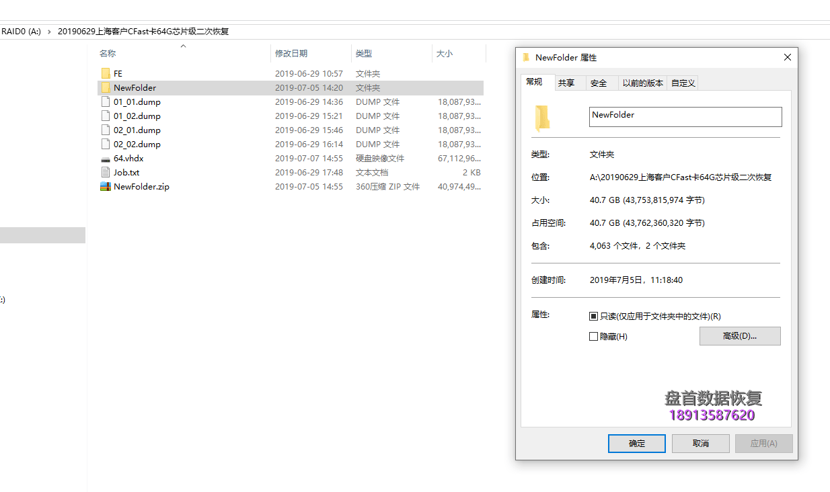
Task: Select the Job.txt file name
Action: click(126, 172)
